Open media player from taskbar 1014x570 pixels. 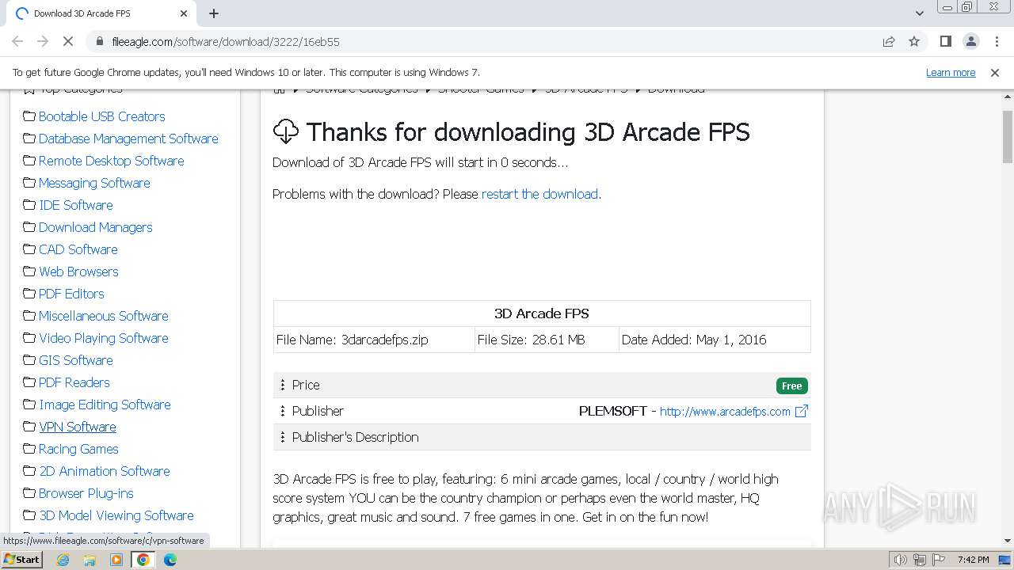(x=116, y=560)
